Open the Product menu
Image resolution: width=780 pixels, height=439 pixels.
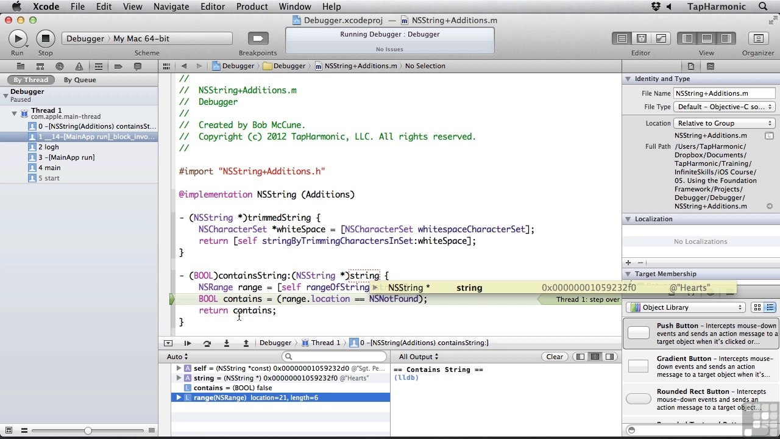(x=252, y=7)
